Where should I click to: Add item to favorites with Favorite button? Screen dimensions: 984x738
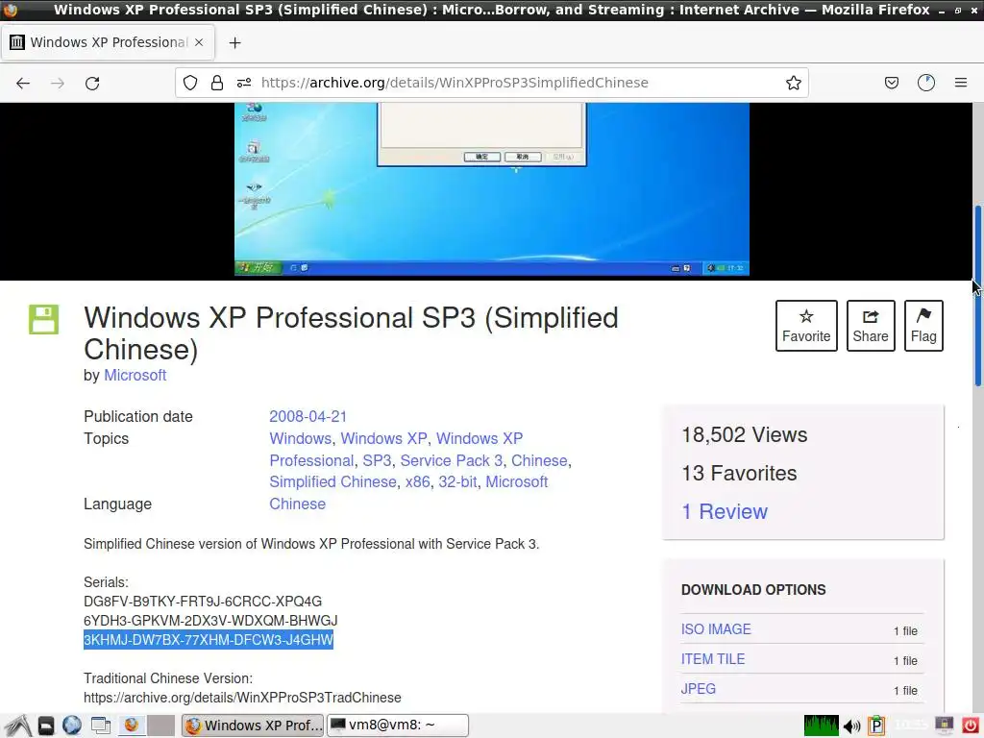[x=806, y=326]
